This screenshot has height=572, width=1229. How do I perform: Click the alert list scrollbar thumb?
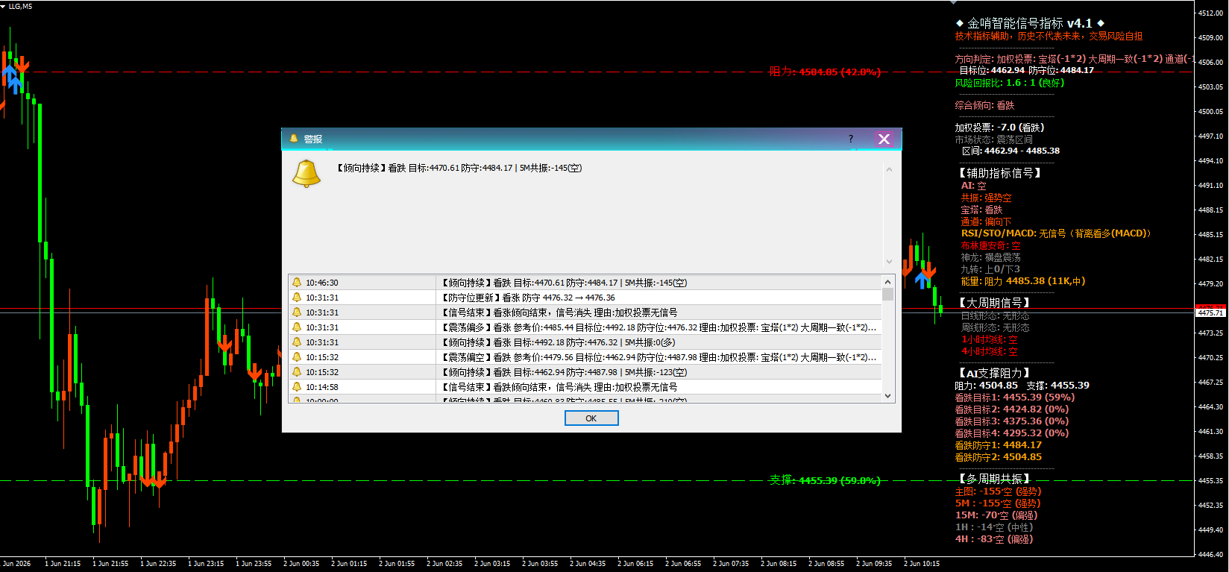pos(887,294)
